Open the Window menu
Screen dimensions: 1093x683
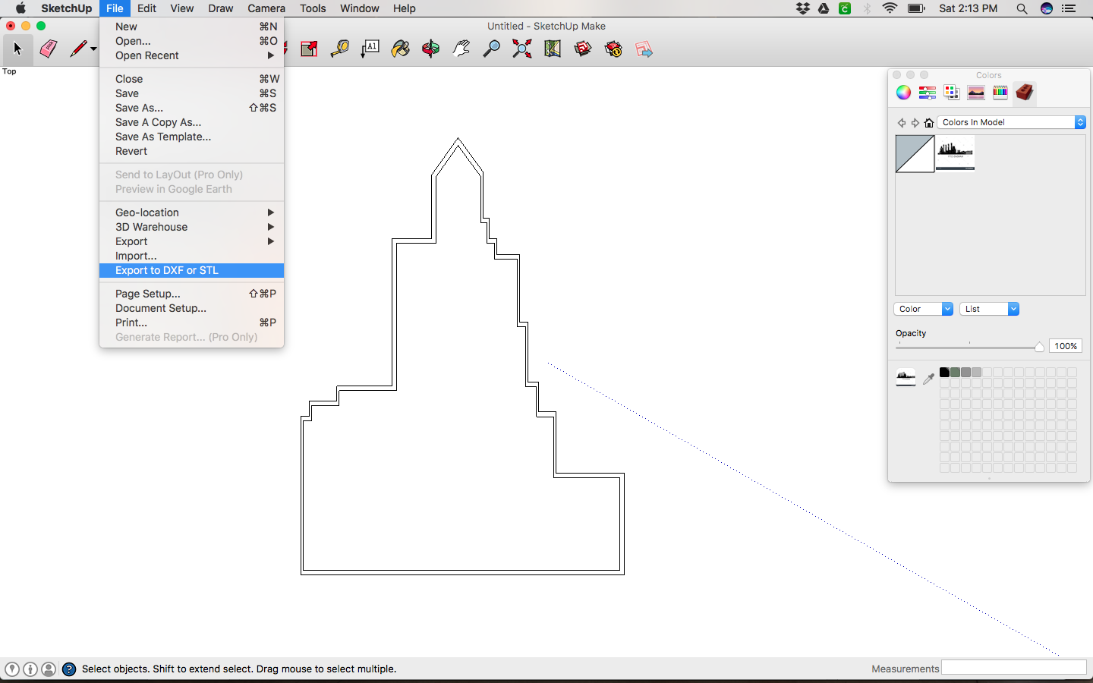point(359,8)
